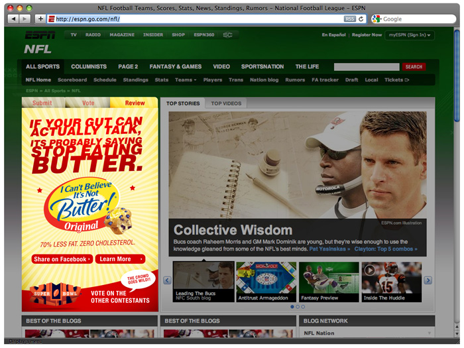Open the FA tracker link

(325, 80)
